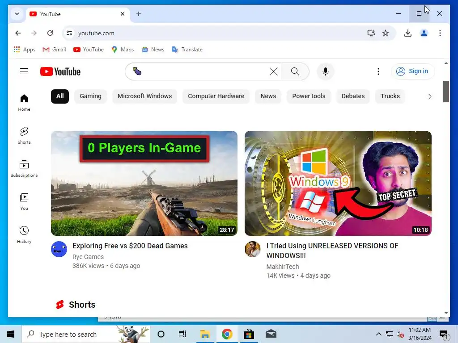Open Subscriptions from the sidebar
458x343 pixels.
pos(24,168)
